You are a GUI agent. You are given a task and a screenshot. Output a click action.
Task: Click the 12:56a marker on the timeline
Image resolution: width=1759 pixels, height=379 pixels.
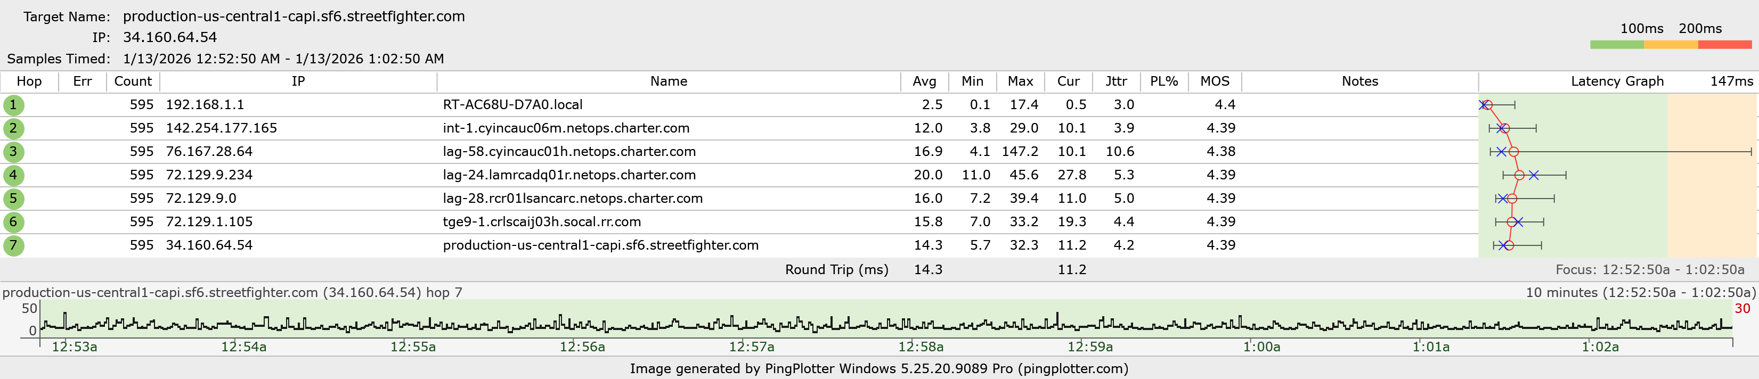582,346
